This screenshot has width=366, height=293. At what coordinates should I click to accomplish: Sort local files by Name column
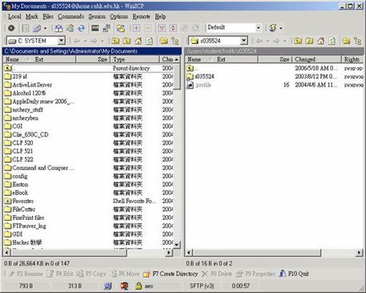point(12,59)
